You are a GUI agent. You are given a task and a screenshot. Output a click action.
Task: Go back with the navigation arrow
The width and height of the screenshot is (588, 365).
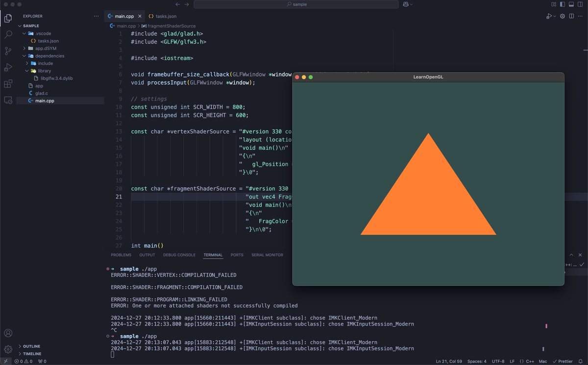click(x=177, y=4)
